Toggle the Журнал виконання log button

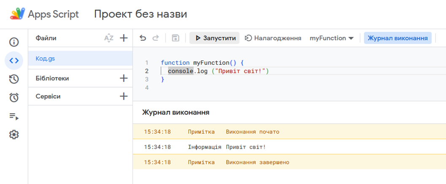tap(397, 38)
